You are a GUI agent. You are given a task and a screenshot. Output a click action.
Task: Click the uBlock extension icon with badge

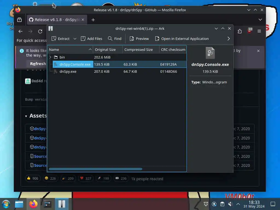[x=249, y=31]
